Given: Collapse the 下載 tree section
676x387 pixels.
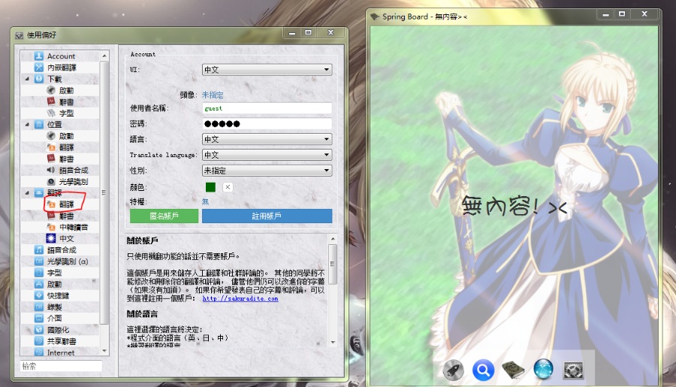Looking at the screenshot, I should point(27,79).
